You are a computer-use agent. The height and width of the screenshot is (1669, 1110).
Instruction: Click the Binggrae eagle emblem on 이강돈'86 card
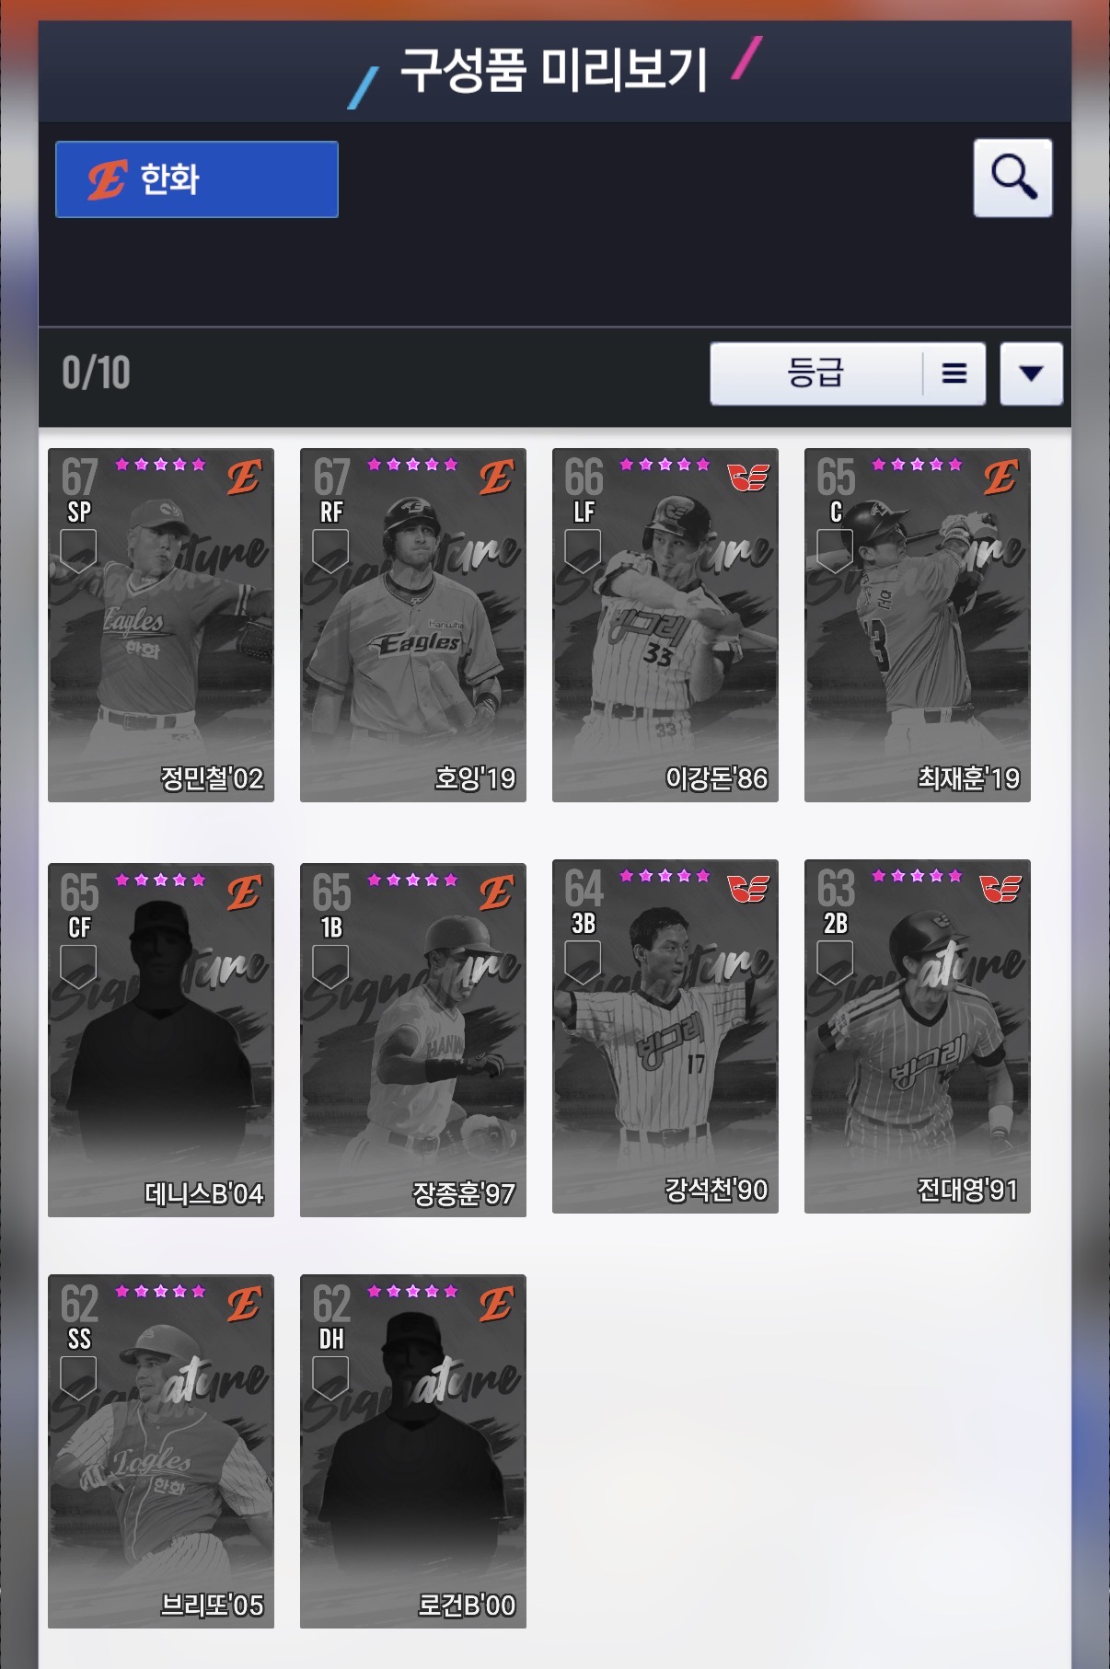click(747, 478)
